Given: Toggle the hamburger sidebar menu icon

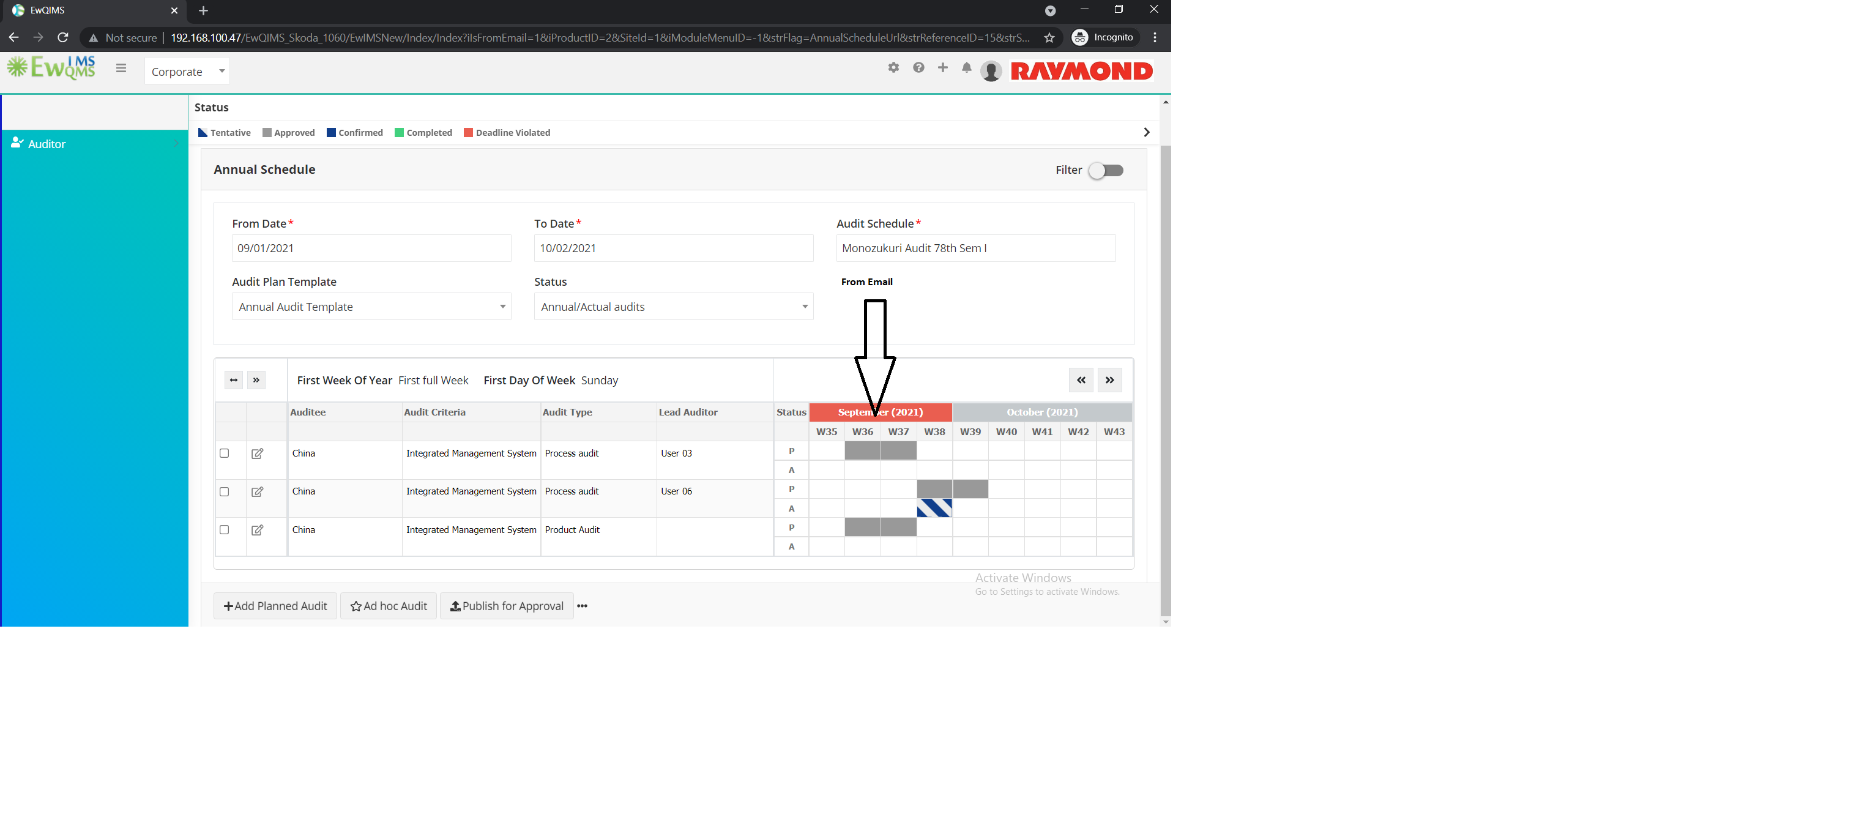Looking at the screenshot, I should coord(121,68).
